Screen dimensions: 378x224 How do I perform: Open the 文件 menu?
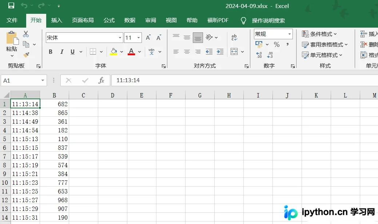coord(12,20)
